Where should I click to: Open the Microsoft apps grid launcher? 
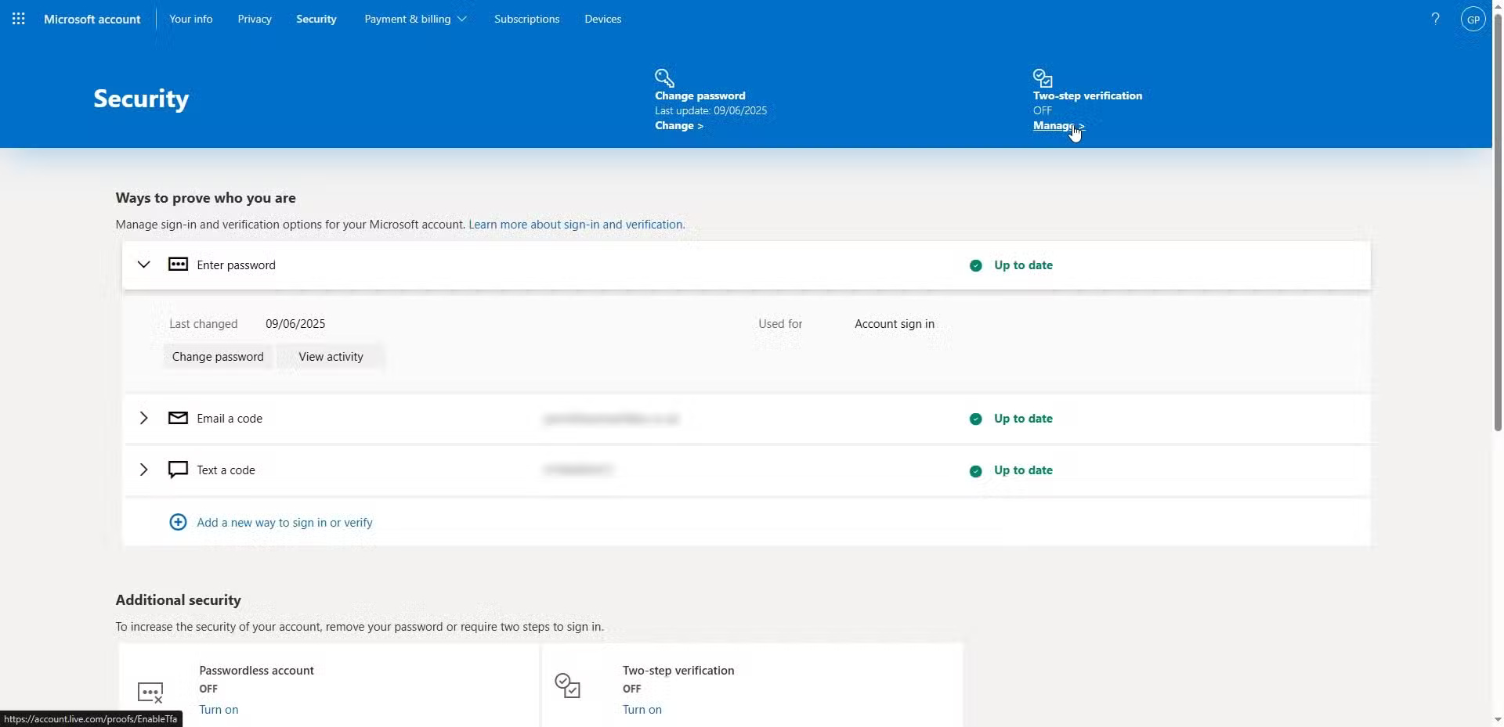pyautogui.click(x=18, y=19)
